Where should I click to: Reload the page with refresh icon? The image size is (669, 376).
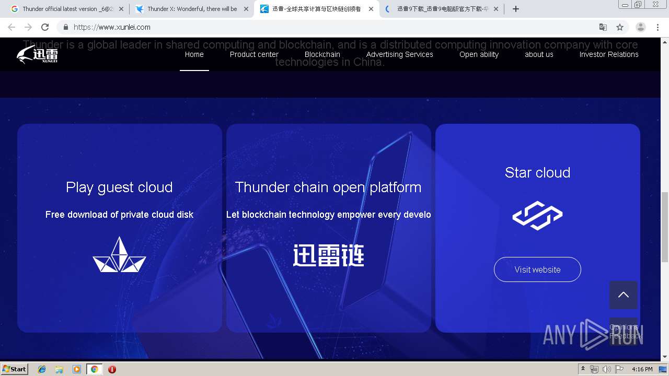(x=45, y=27)
